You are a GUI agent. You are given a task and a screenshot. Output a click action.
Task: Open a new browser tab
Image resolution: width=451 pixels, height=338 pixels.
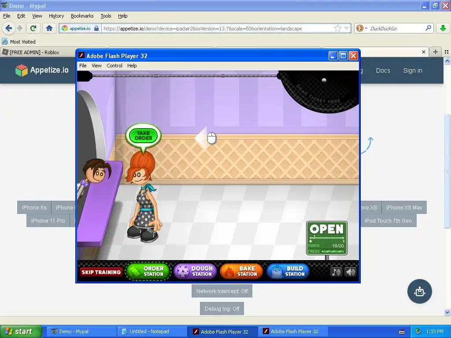[x=436, y=52]
